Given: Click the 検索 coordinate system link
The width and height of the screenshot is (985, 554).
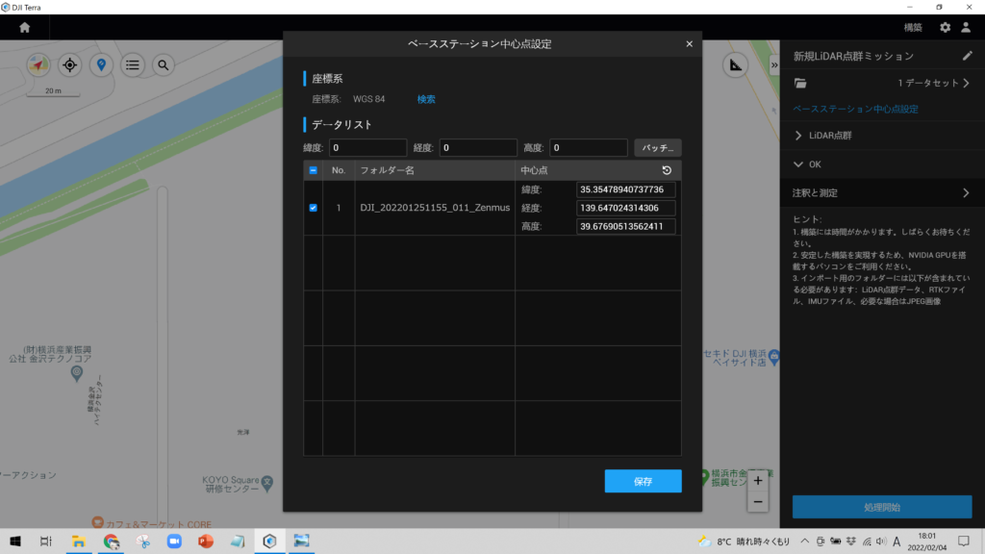Looking at the screenshot, I should 426,99.
